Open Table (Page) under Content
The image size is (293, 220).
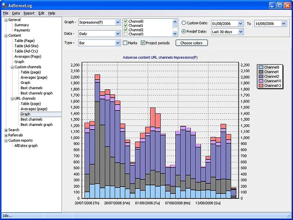click(24, 41)
